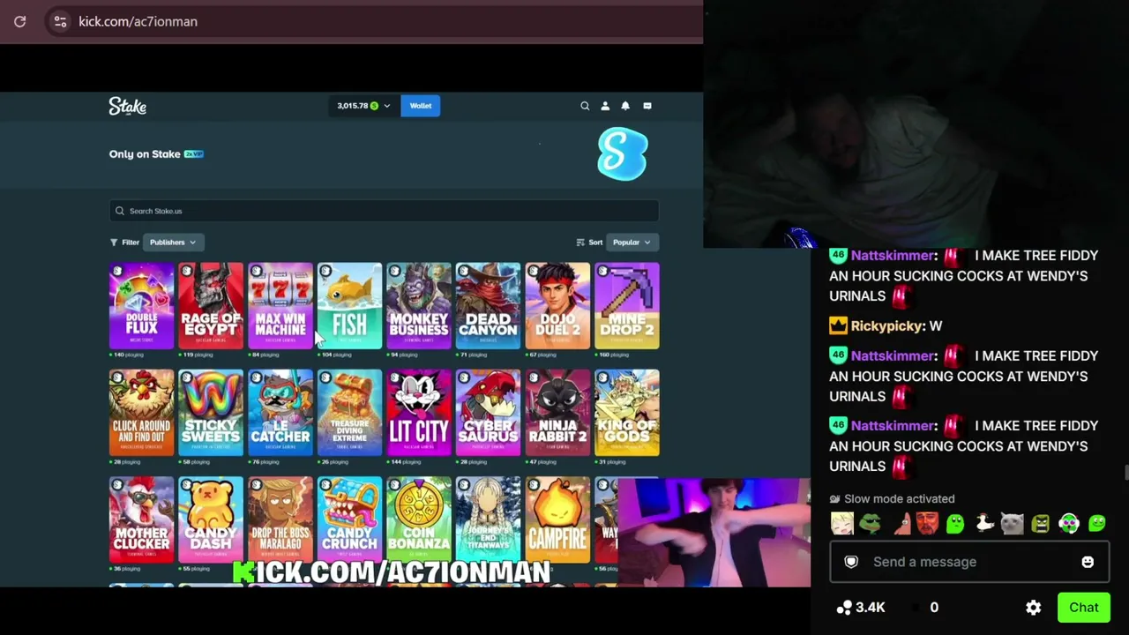The image size is (1129, 635).
Task: Click the "119 playing" count text
Action: pos(198,355)
